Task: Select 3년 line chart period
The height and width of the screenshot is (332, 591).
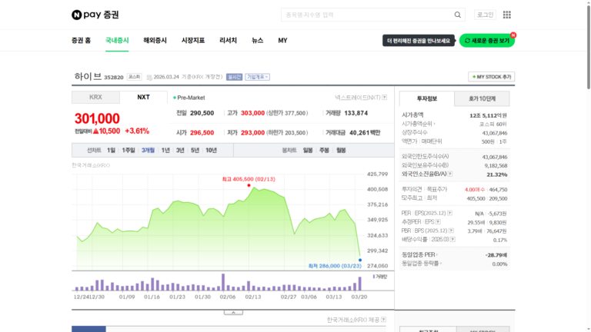Action: click(180, 150)
